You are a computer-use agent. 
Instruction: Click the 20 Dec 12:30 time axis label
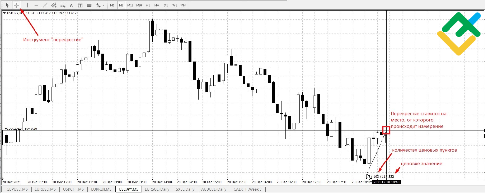pos(87,182)
